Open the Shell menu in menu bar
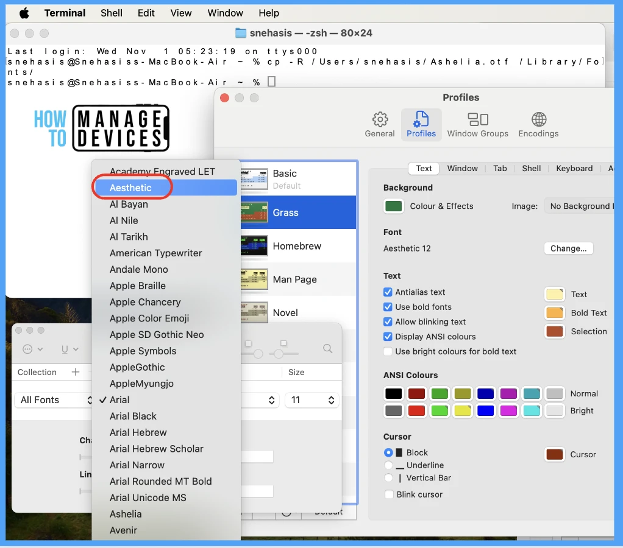The width and height of the screenshot is (623, 548). click(111, 13)
